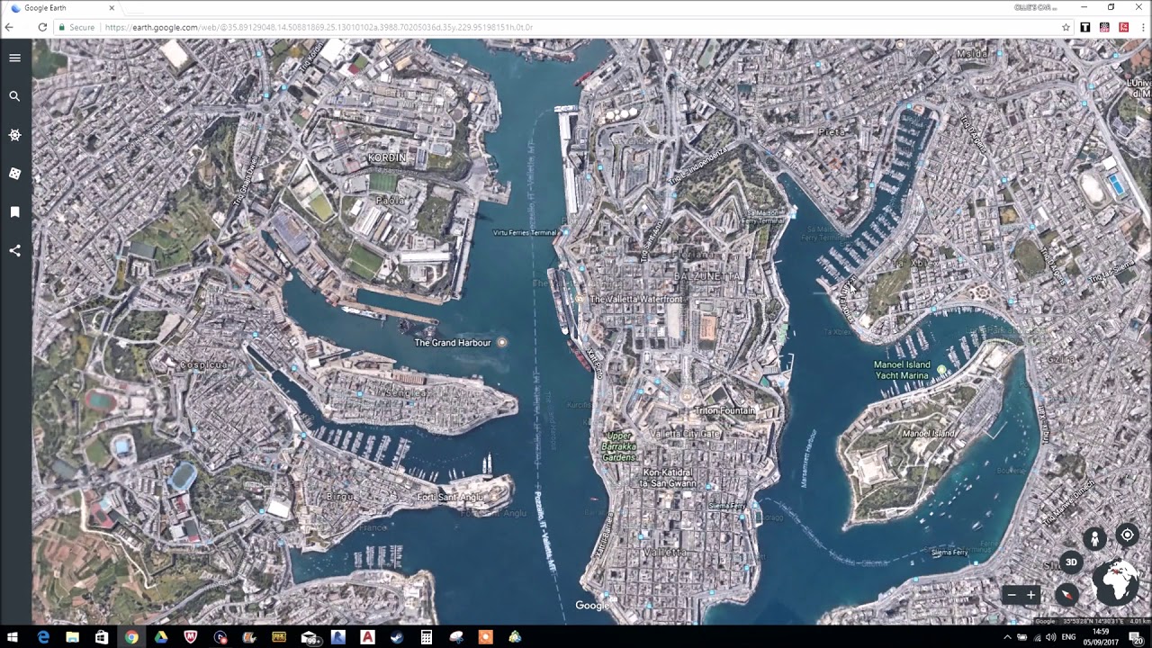Click 'The Grand Harbour' map label

453,343
